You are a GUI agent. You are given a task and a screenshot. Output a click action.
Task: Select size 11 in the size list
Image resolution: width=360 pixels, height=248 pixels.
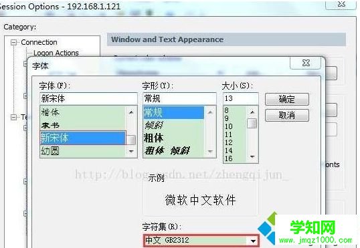click(x=235, y=134)
